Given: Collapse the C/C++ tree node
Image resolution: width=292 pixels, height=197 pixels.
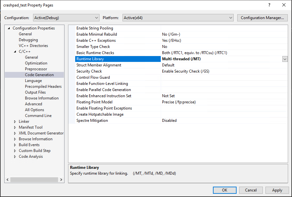Looking at the screenshot, I should (15, 51).
